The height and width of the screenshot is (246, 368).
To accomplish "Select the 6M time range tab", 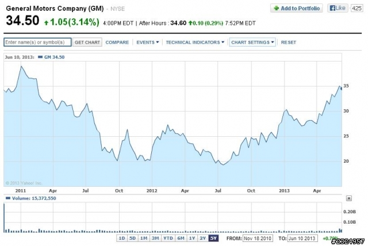I will (181, 239).
